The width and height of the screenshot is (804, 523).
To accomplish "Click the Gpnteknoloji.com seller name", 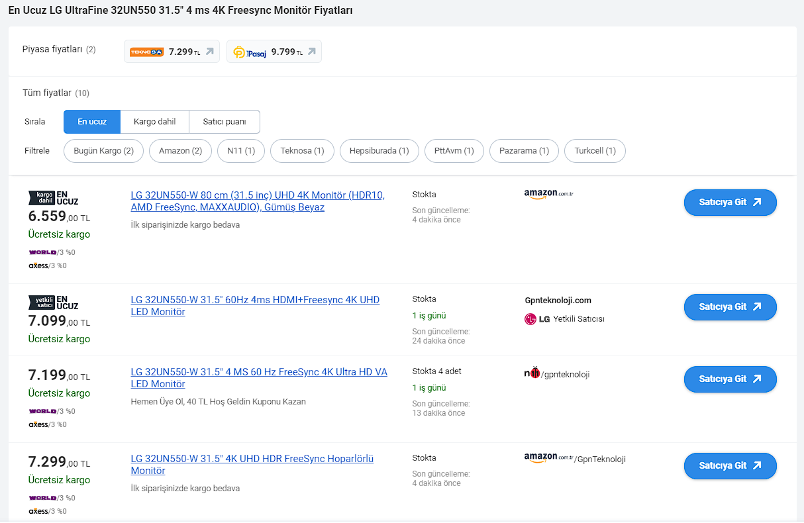I will point(558,300).
